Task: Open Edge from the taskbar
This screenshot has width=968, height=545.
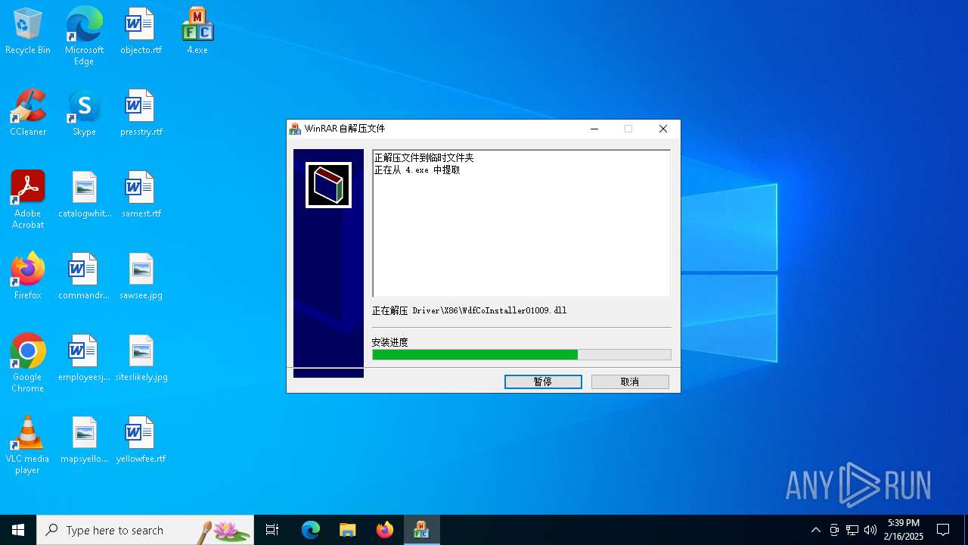Action: point(311,530)
